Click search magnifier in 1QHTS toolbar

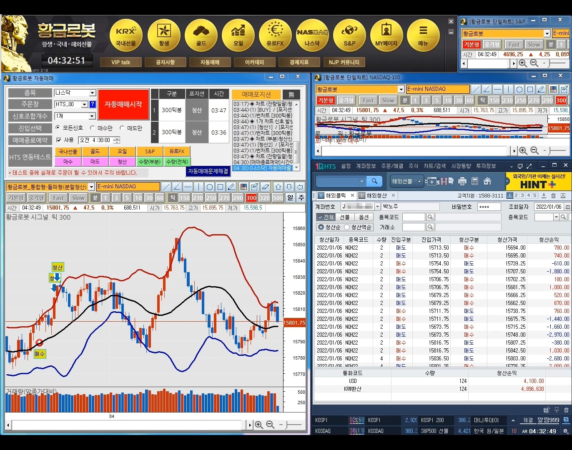[x=374, y=181]
